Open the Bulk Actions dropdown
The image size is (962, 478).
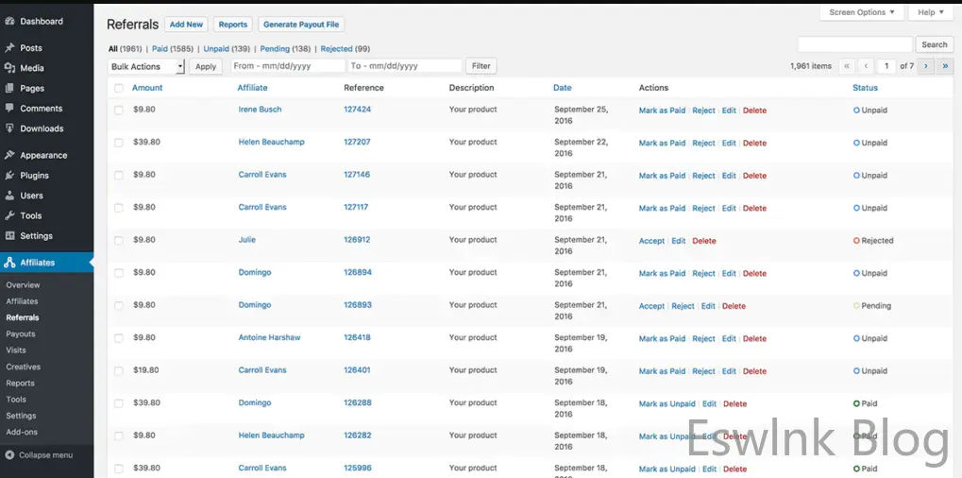[146, 66]
